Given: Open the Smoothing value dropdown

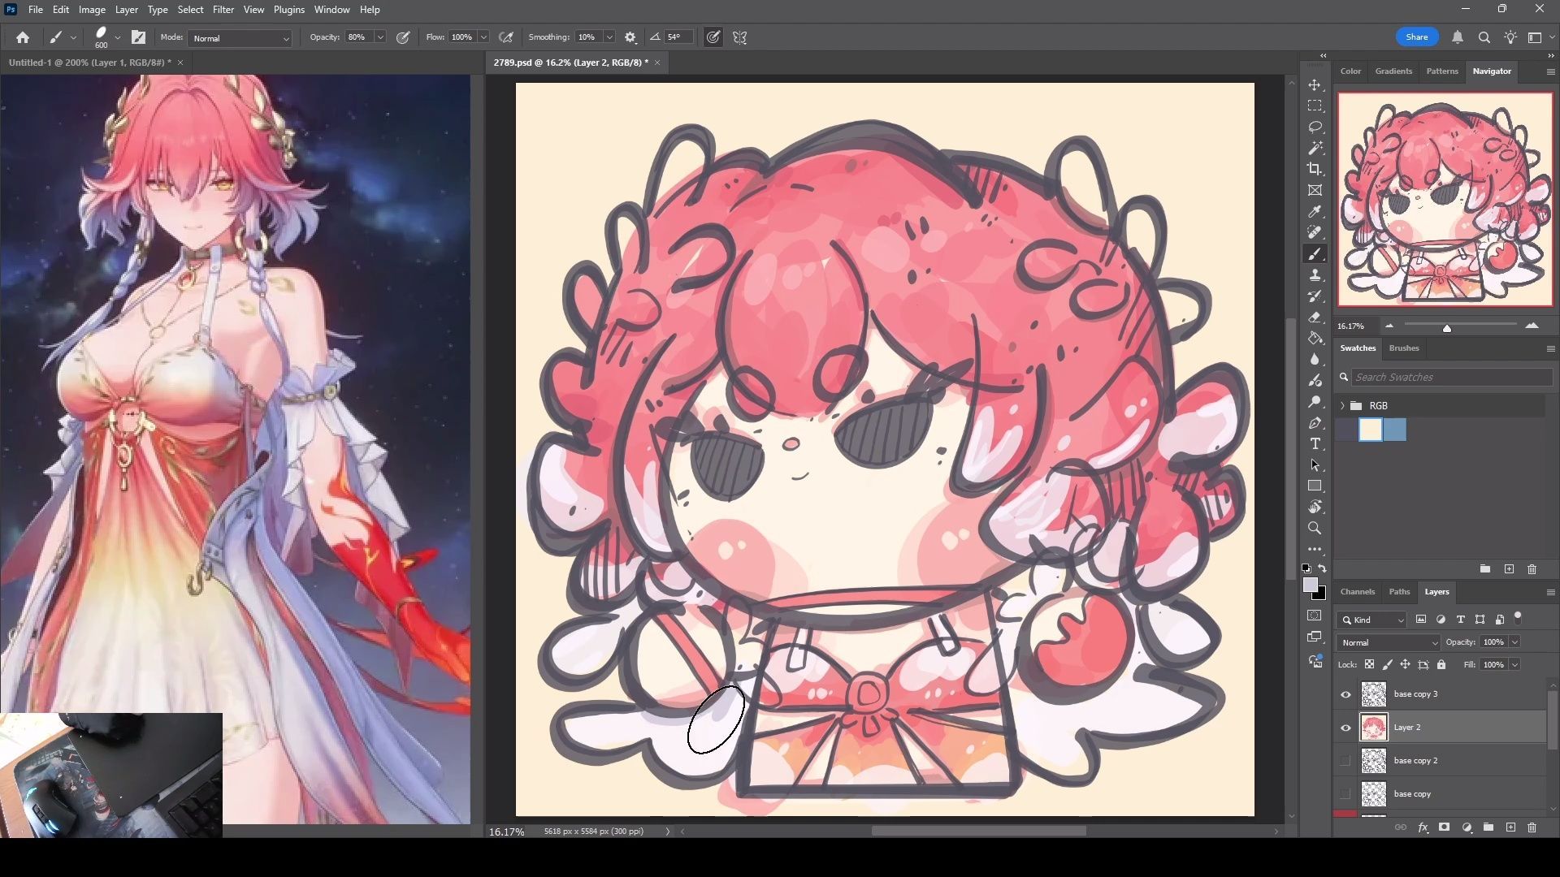Looking at the screenshot, I should pos(609,37).
